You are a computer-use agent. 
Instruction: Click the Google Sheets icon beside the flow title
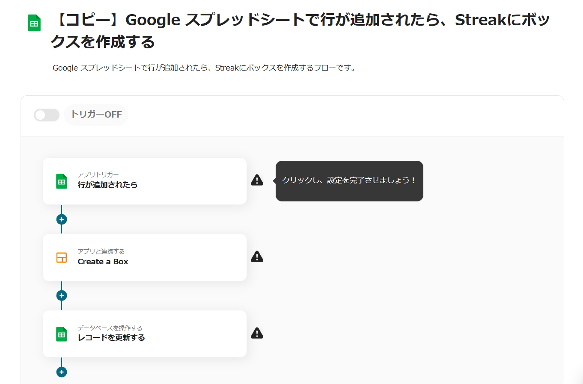pos(34,23)
